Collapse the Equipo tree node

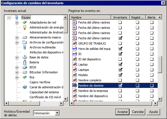[9, 17]
